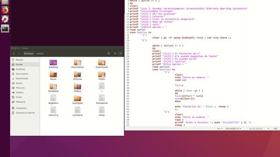Open file manager view options menu
Viewport: 280px width, 157px height.
pyautogui.click(x=121, y=53)
